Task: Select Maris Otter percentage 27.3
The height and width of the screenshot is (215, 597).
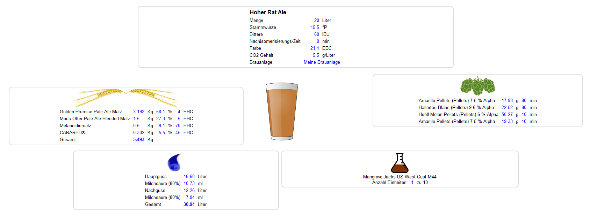Action: (x=160, y=119)
